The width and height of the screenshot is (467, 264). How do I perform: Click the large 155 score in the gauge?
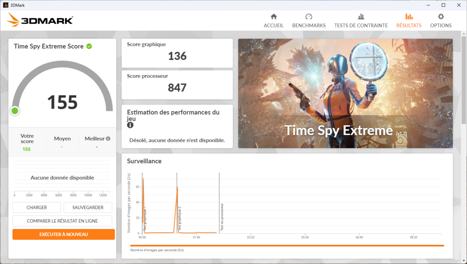(62, 102)
